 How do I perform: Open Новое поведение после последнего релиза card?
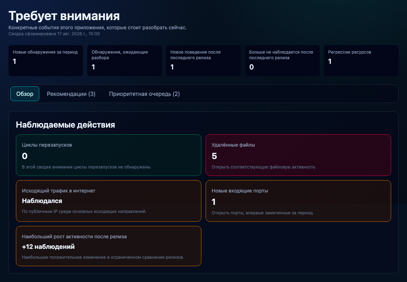coord(203,61)
